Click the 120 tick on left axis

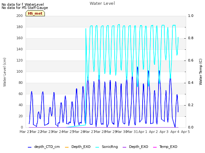point(20,61)
